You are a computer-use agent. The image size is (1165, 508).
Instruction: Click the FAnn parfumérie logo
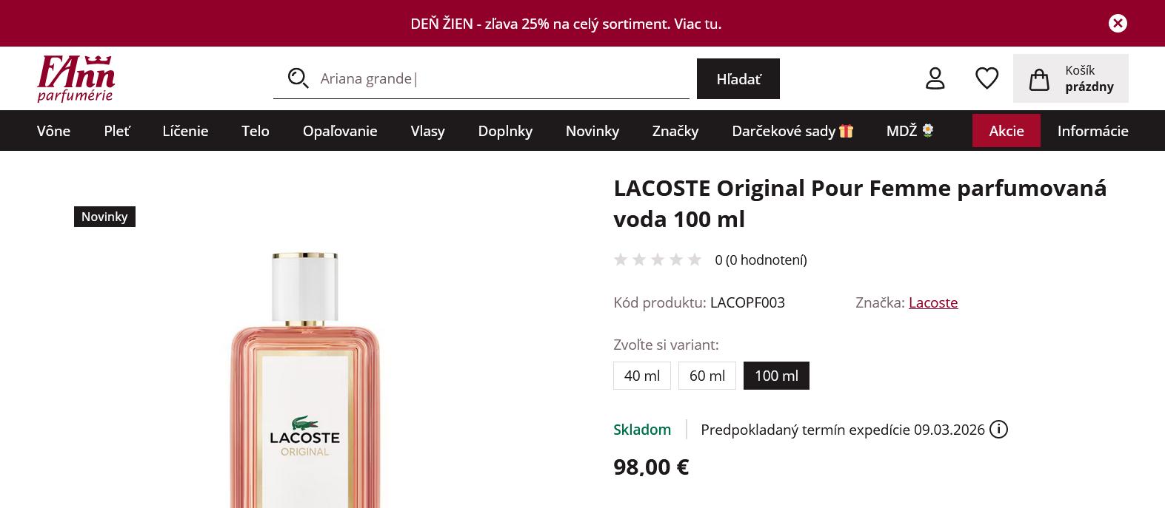click(x=76, y=78)
